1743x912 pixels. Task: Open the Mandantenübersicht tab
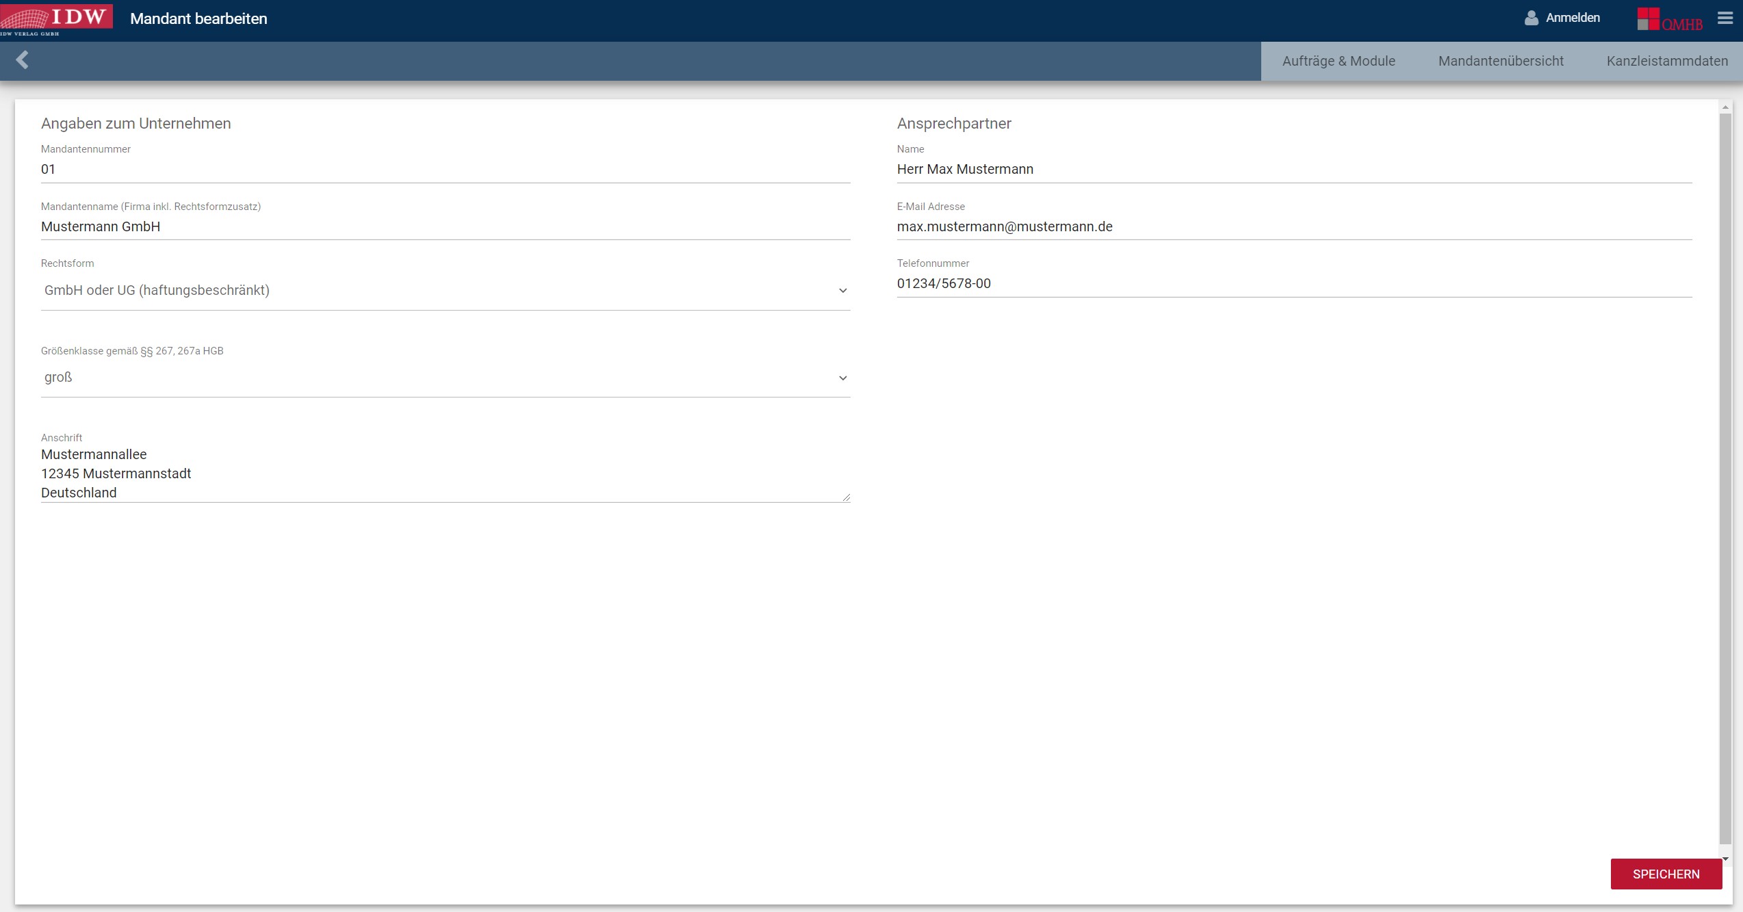(1500, 61)
